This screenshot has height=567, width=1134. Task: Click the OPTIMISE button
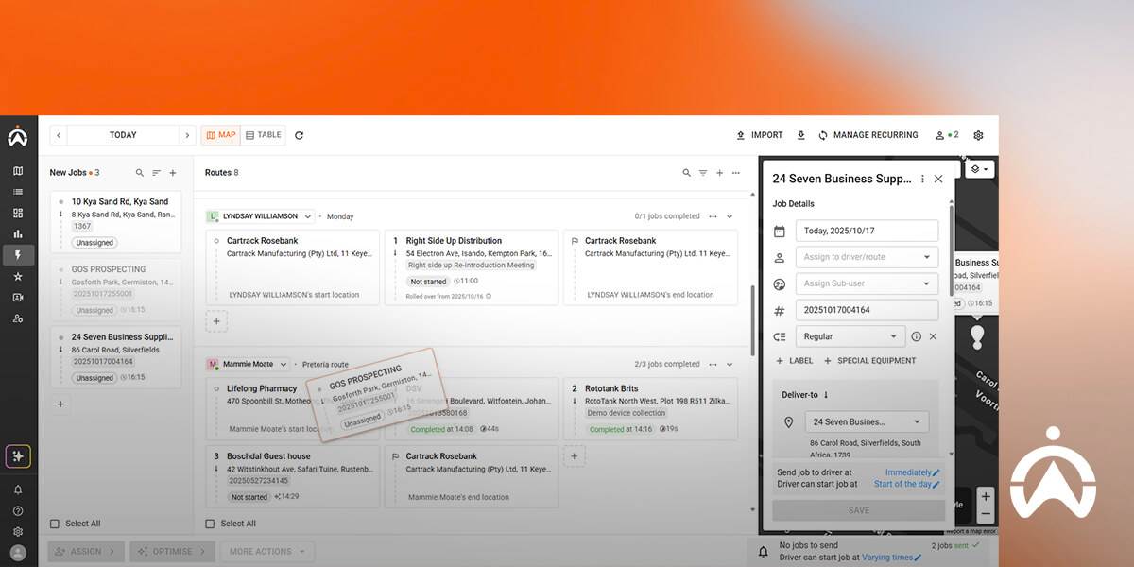(x=172, y=552)
